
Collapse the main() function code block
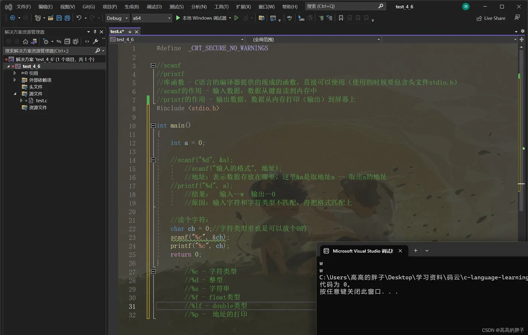pos(153,125)
